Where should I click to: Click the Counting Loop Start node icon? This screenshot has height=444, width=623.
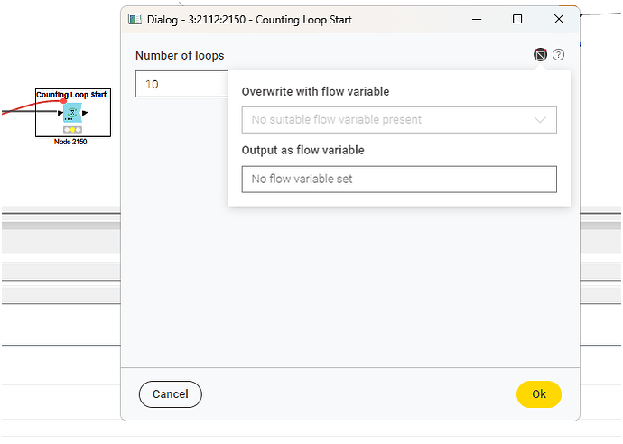pyautogui.click(x=72, y=113)
